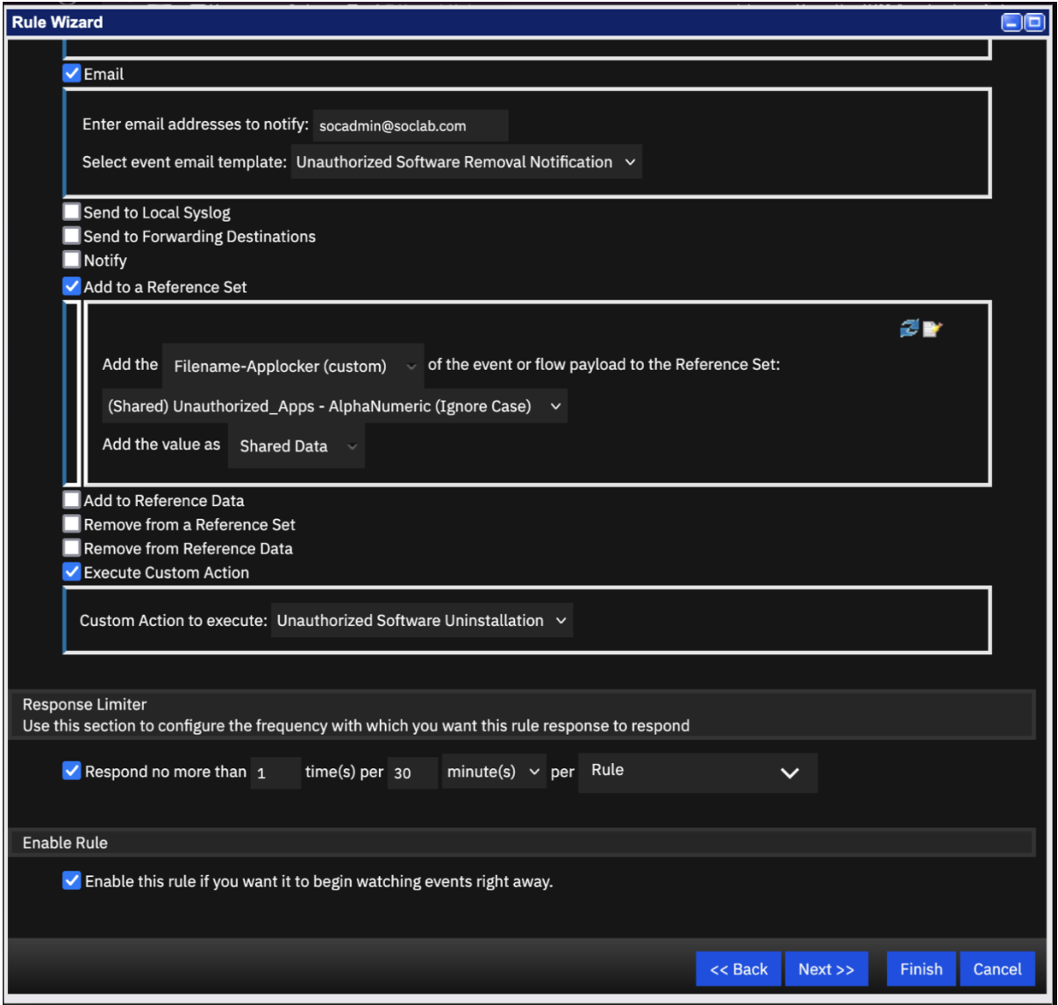This screenshot has height=1005, width=1058.
Task: Enable Send to Local Syslog
Action: (72, 211)
